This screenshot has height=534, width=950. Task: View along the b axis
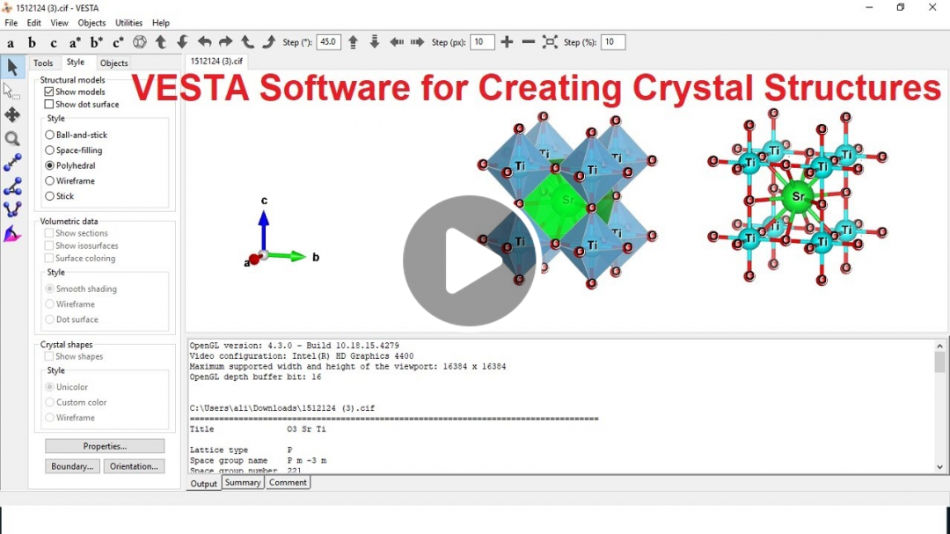(x=33, y=42)
